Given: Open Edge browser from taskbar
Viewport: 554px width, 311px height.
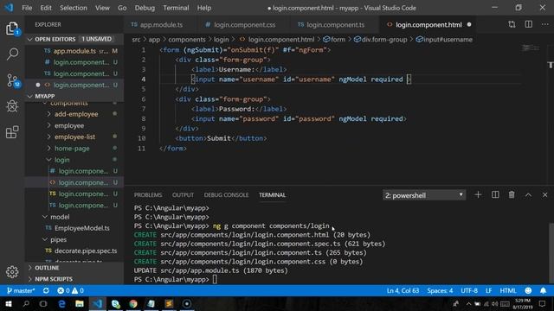Looking at the screenshot, I should 61,303.
